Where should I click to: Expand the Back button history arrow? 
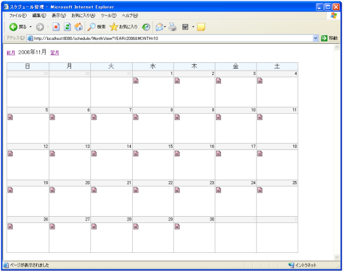click(30, 27)
